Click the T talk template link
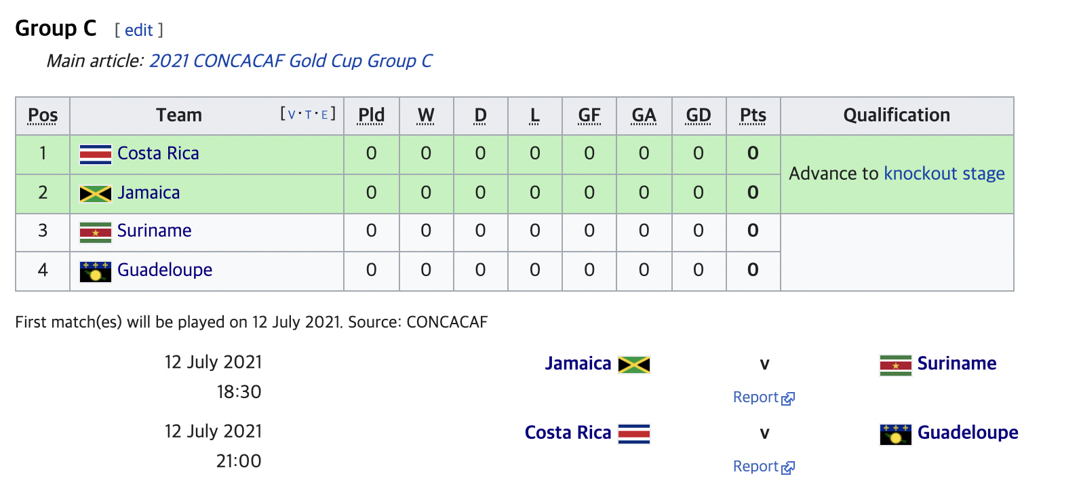The image size is (1081, 487). coord(309,115)
